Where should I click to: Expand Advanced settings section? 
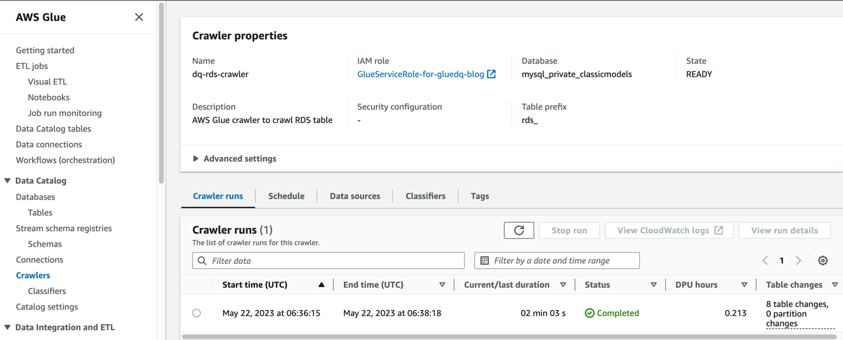pos(234,159)
